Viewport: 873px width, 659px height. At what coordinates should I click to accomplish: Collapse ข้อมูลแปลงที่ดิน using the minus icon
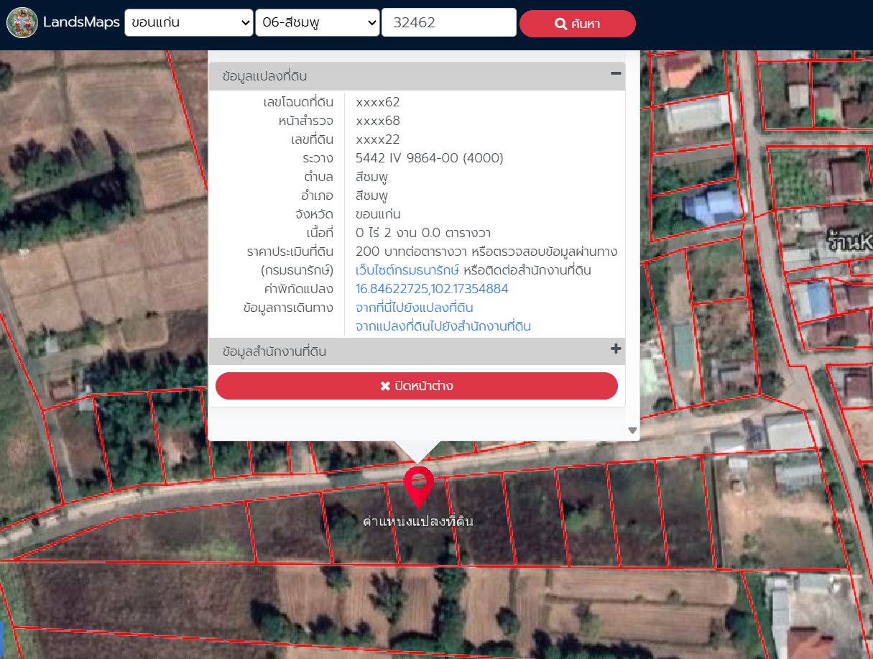coord(615,73)
